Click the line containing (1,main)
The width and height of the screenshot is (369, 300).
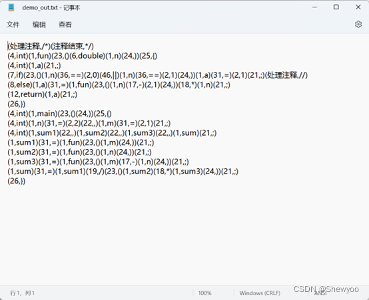pyautogui.click(x=59, y=114)
